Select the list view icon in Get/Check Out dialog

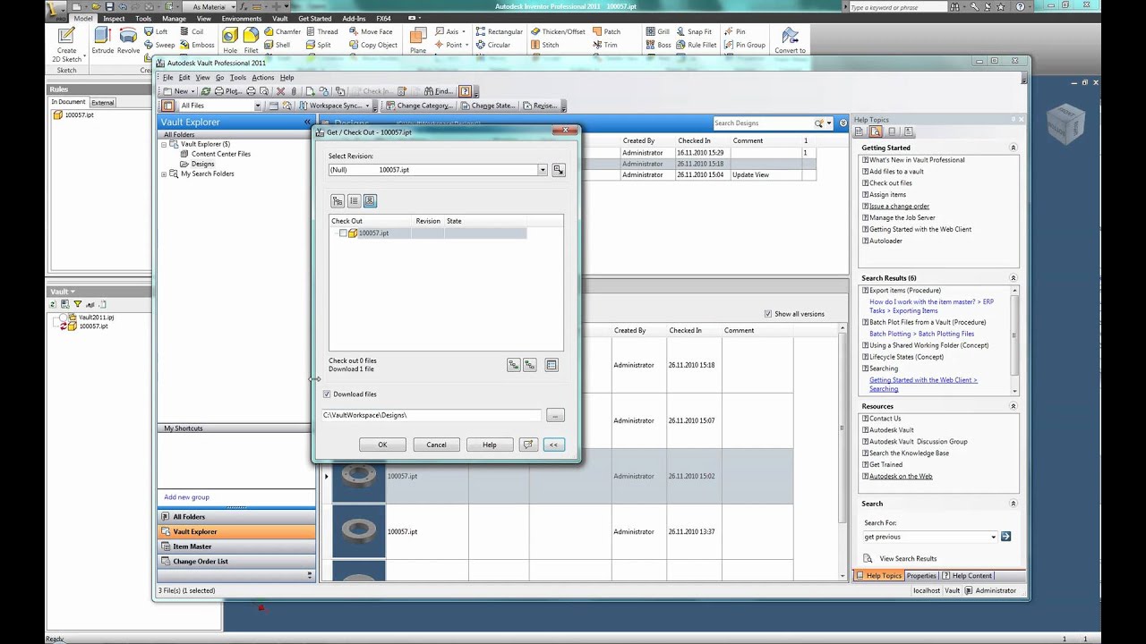[354, 201]
